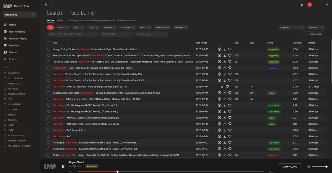Open the Any time dropdown

316,27
